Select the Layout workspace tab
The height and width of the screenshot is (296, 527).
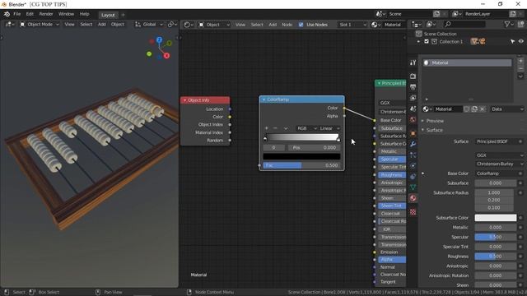pos(108,15)
